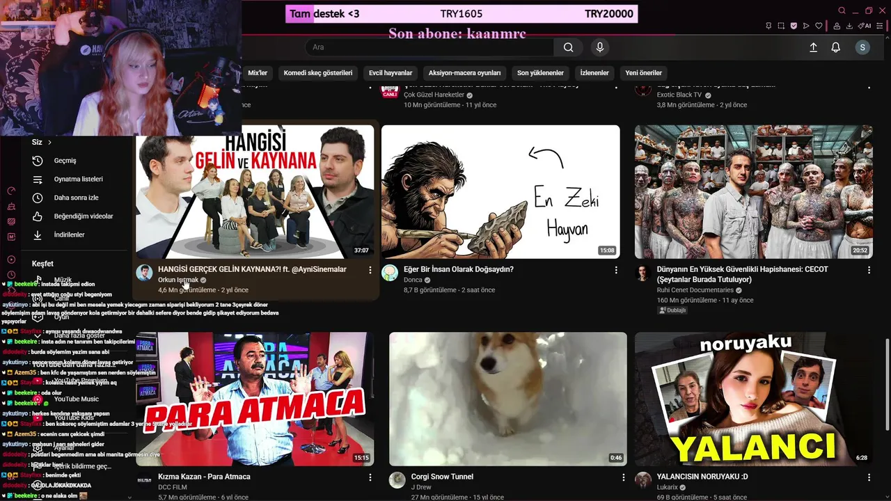Open three-dot menu for HANGİSİ GERÇEK GELİN KAYNANA video

(370, 270)
